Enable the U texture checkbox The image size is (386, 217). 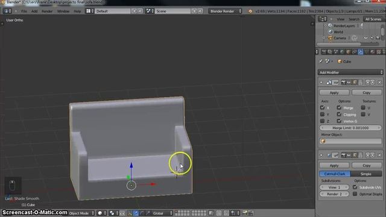pyautogui.click(x=363, y=108)
